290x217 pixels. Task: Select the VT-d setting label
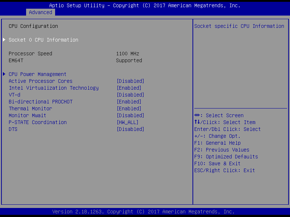pos(14,95)
